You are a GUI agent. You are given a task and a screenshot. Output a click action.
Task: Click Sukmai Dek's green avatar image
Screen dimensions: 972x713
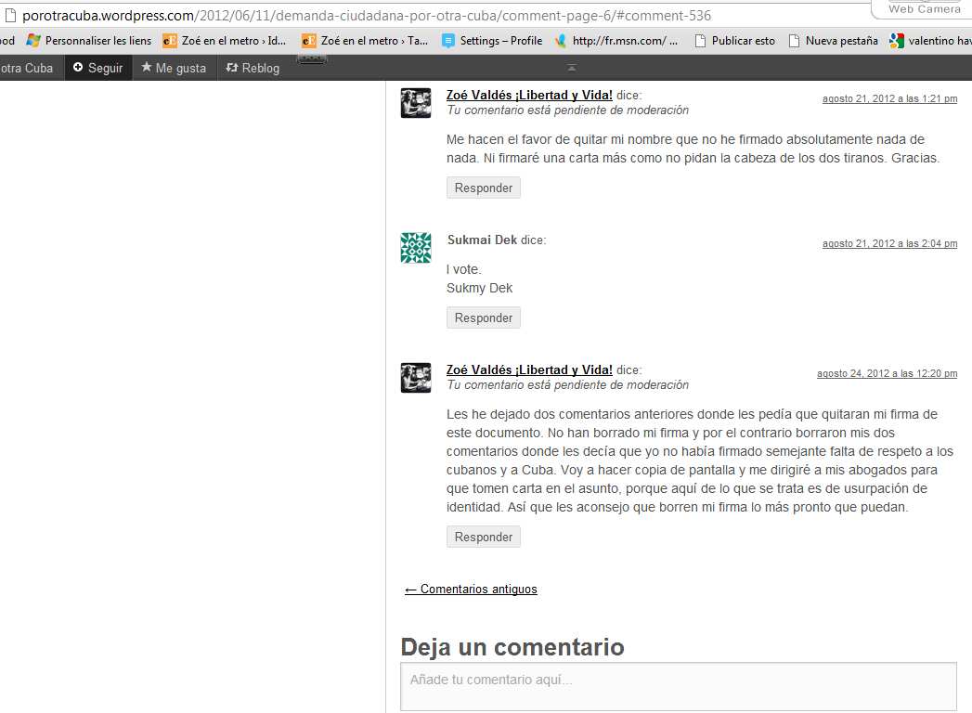[416, 248]
